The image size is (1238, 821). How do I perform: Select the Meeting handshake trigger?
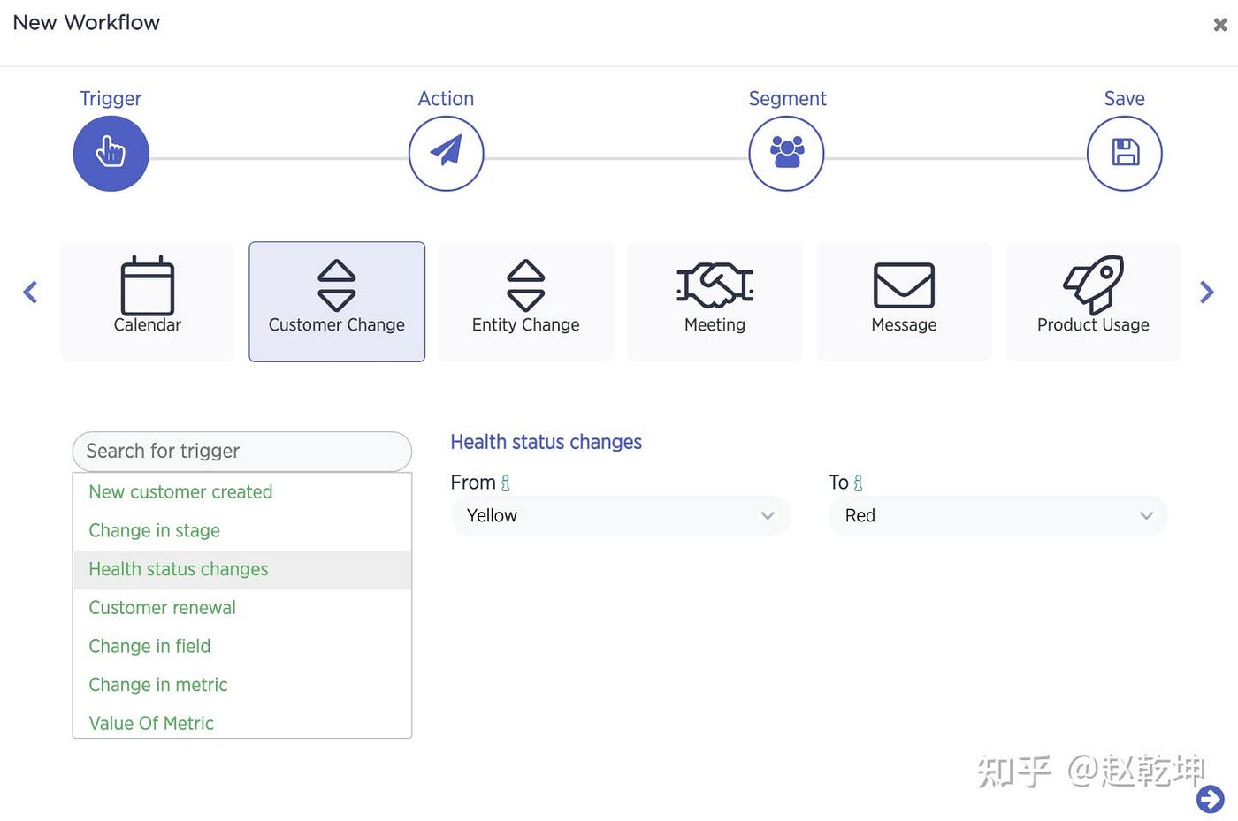[x=715, y=301]
